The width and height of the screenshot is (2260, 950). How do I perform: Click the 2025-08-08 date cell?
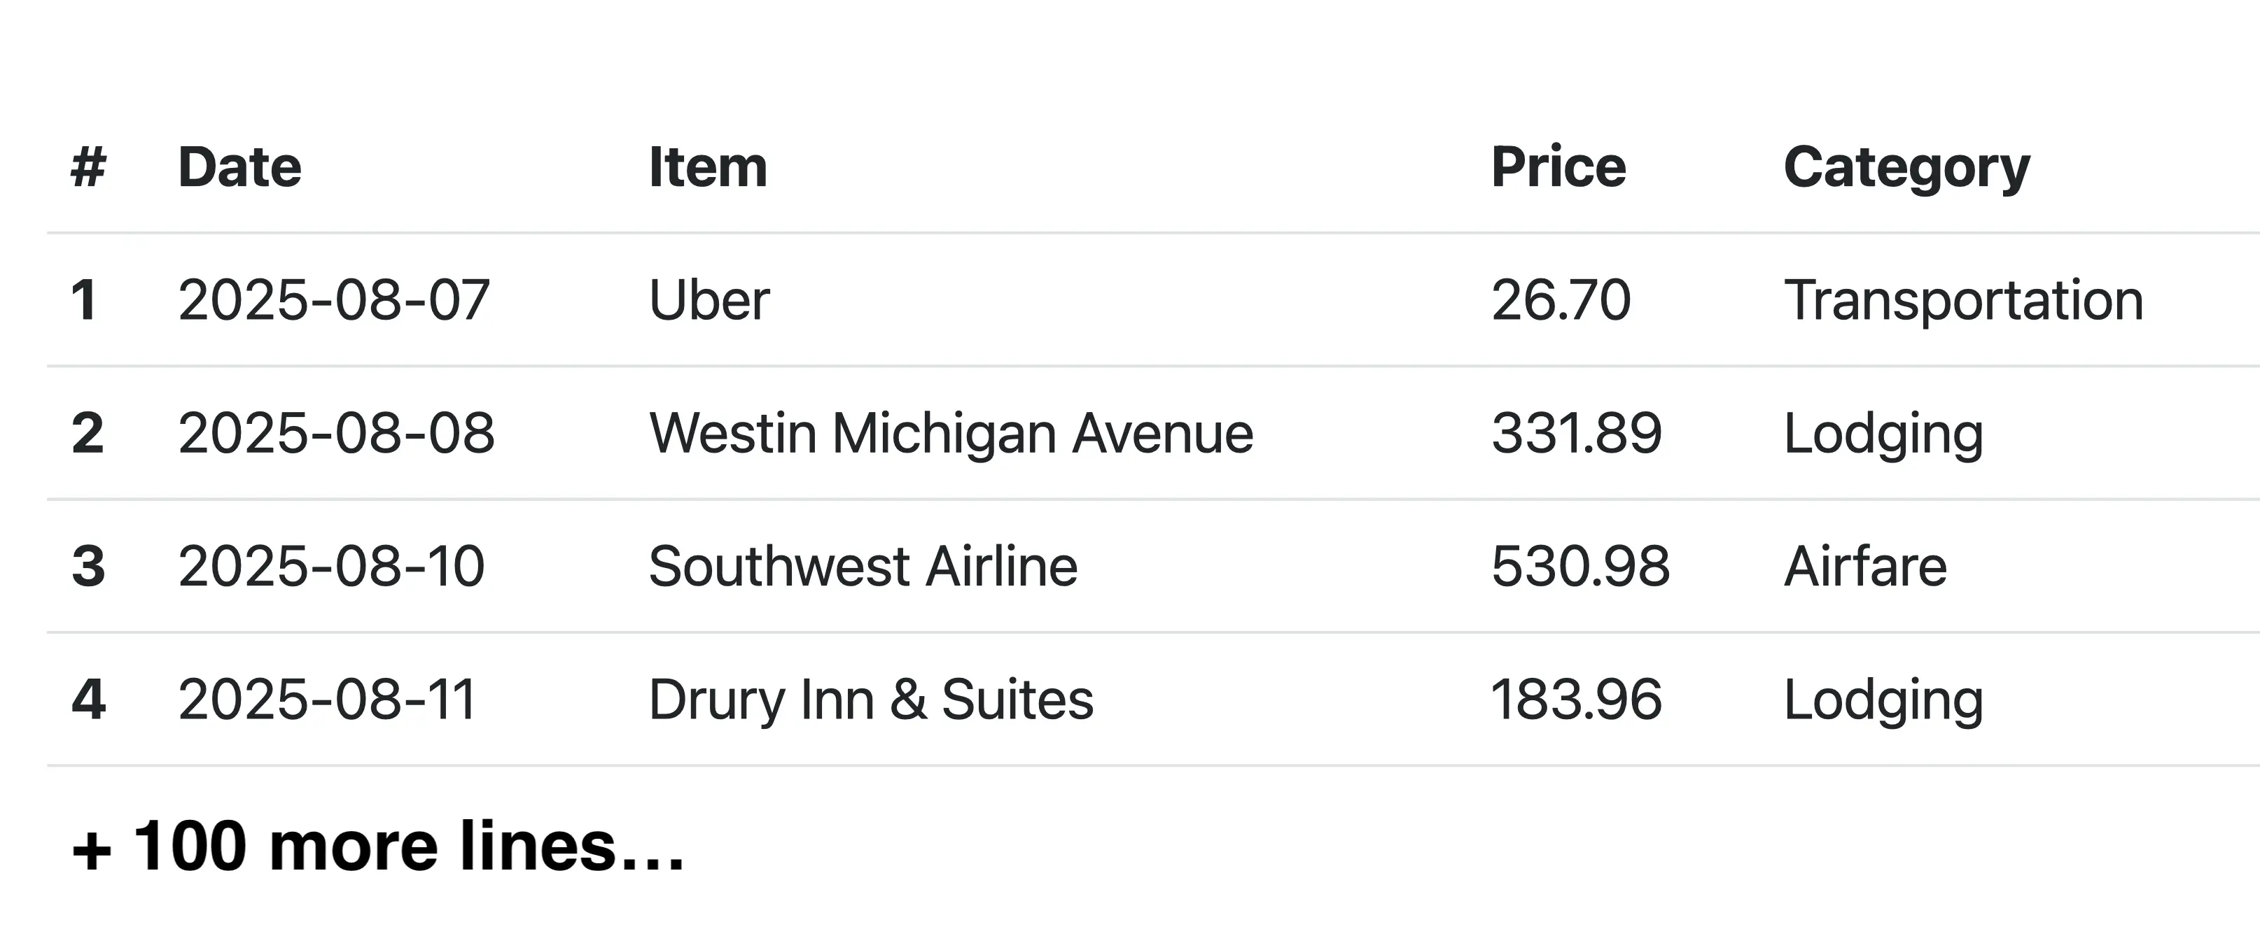point(336,433)
